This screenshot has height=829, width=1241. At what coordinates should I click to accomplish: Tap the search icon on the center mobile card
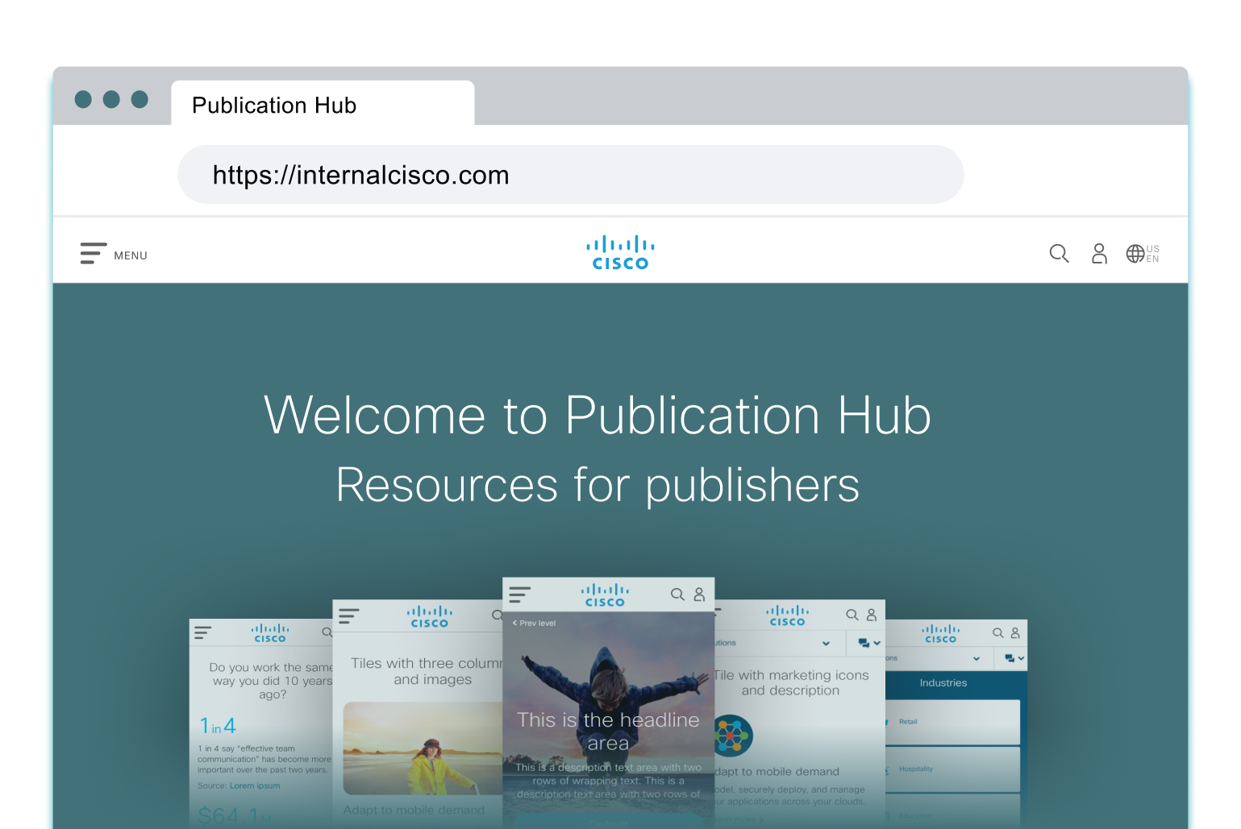[x=677, y=595]
